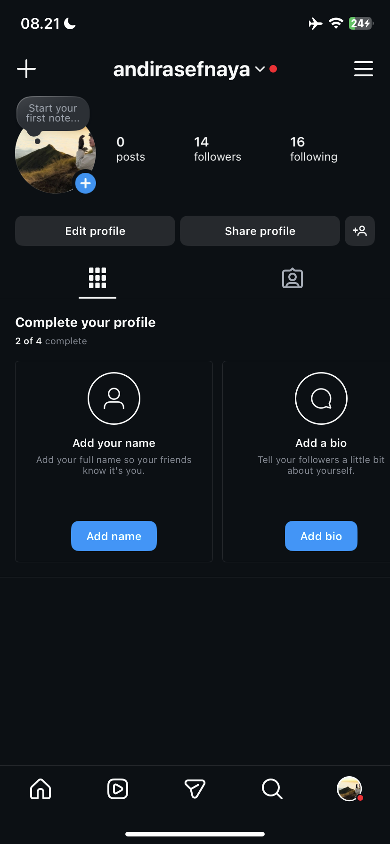Screen dimensions: 390x844
Task: Open direct messages paper plane icon
Action: [195, 788]
